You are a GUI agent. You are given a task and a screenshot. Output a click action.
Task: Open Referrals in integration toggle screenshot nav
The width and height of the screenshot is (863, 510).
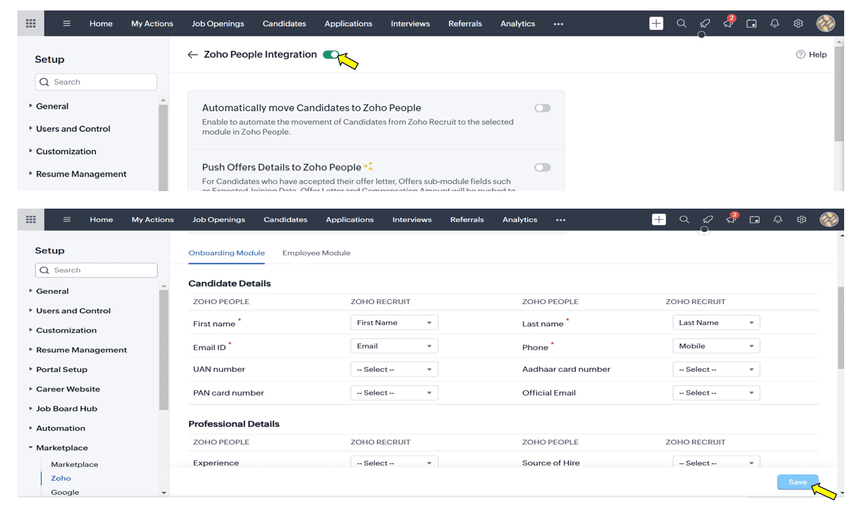(465, 23)
